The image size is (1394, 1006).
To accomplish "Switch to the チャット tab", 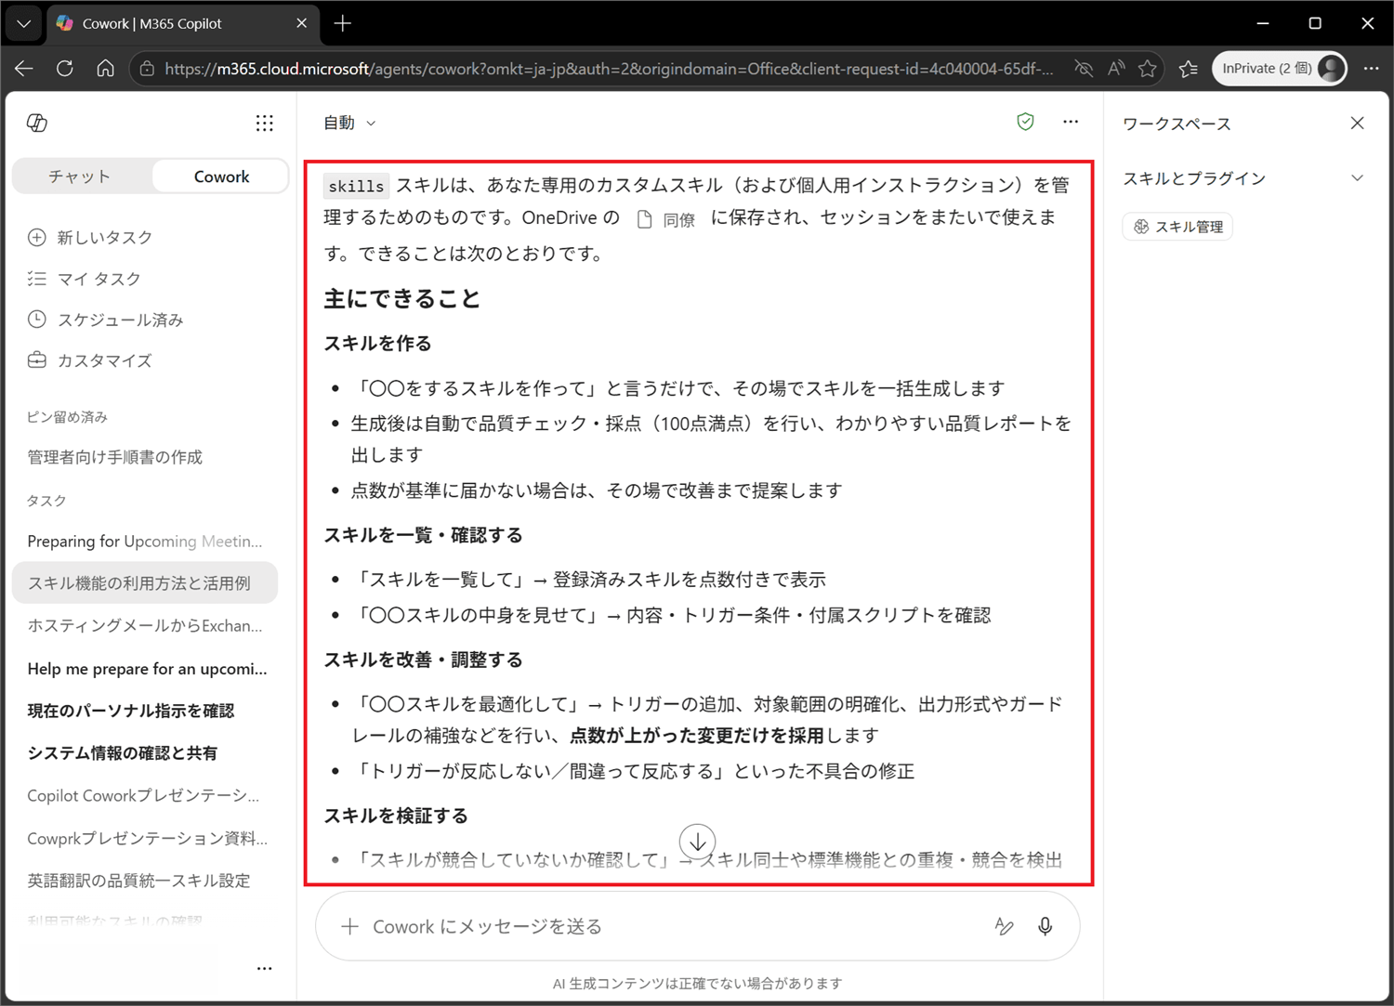I will point(80,176).
